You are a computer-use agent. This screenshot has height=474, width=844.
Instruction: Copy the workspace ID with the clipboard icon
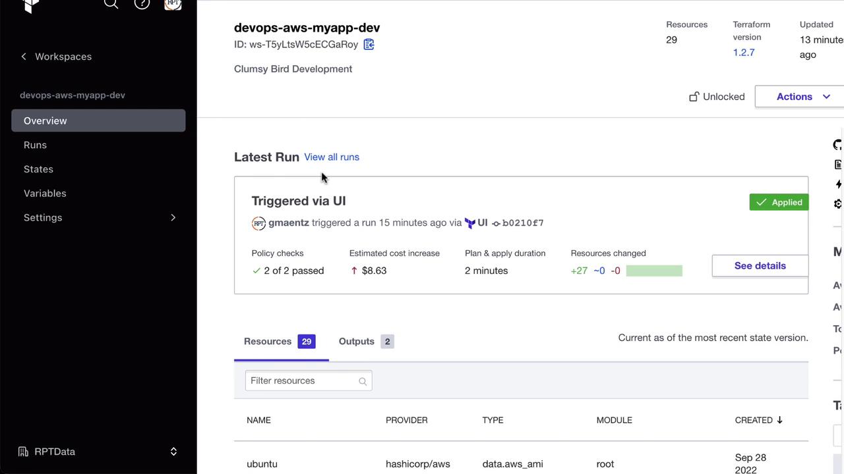[x=369, y=44]
